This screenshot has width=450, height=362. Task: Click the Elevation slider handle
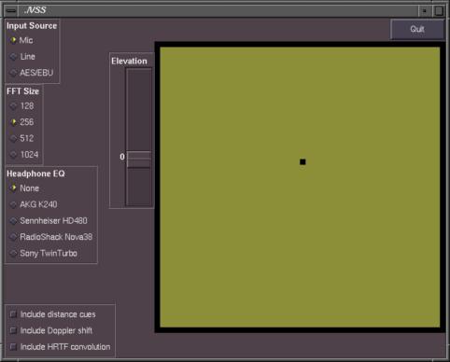coord(139,160)
